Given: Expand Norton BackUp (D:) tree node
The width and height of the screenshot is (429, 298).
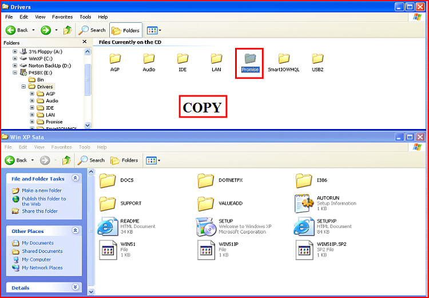Looking at the screenshot, I should [x=15, y=66].
